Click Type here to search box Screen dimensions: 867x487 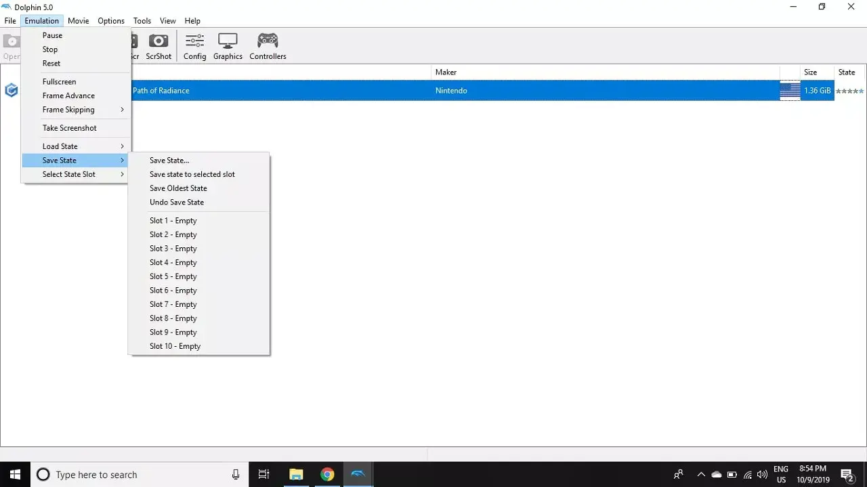139,474
